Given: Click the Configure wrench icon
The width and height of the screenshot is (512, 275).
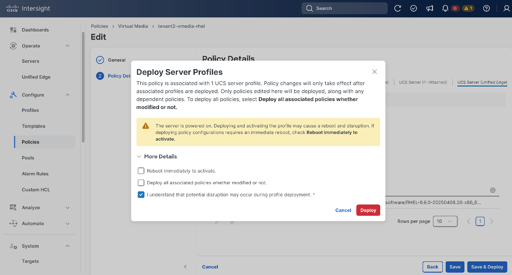Looking at the screenshot, I should pyautogui.click(x=13, y=95).
